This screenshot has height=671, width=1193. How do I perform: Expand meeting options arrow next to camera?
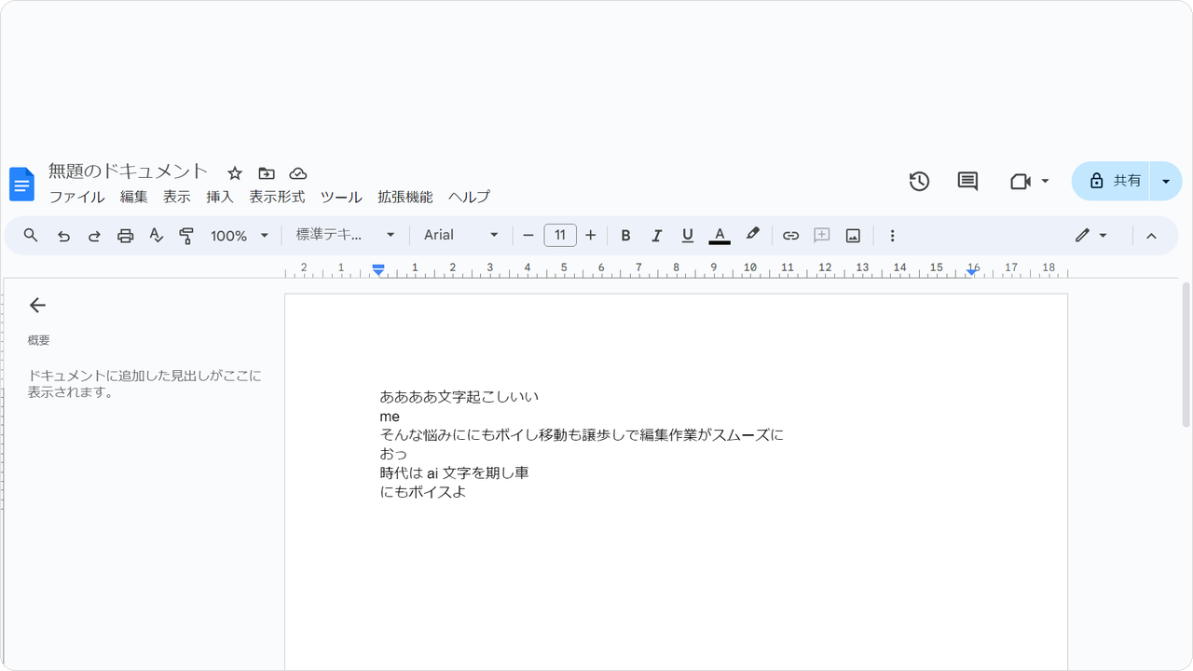point(1045,181)
